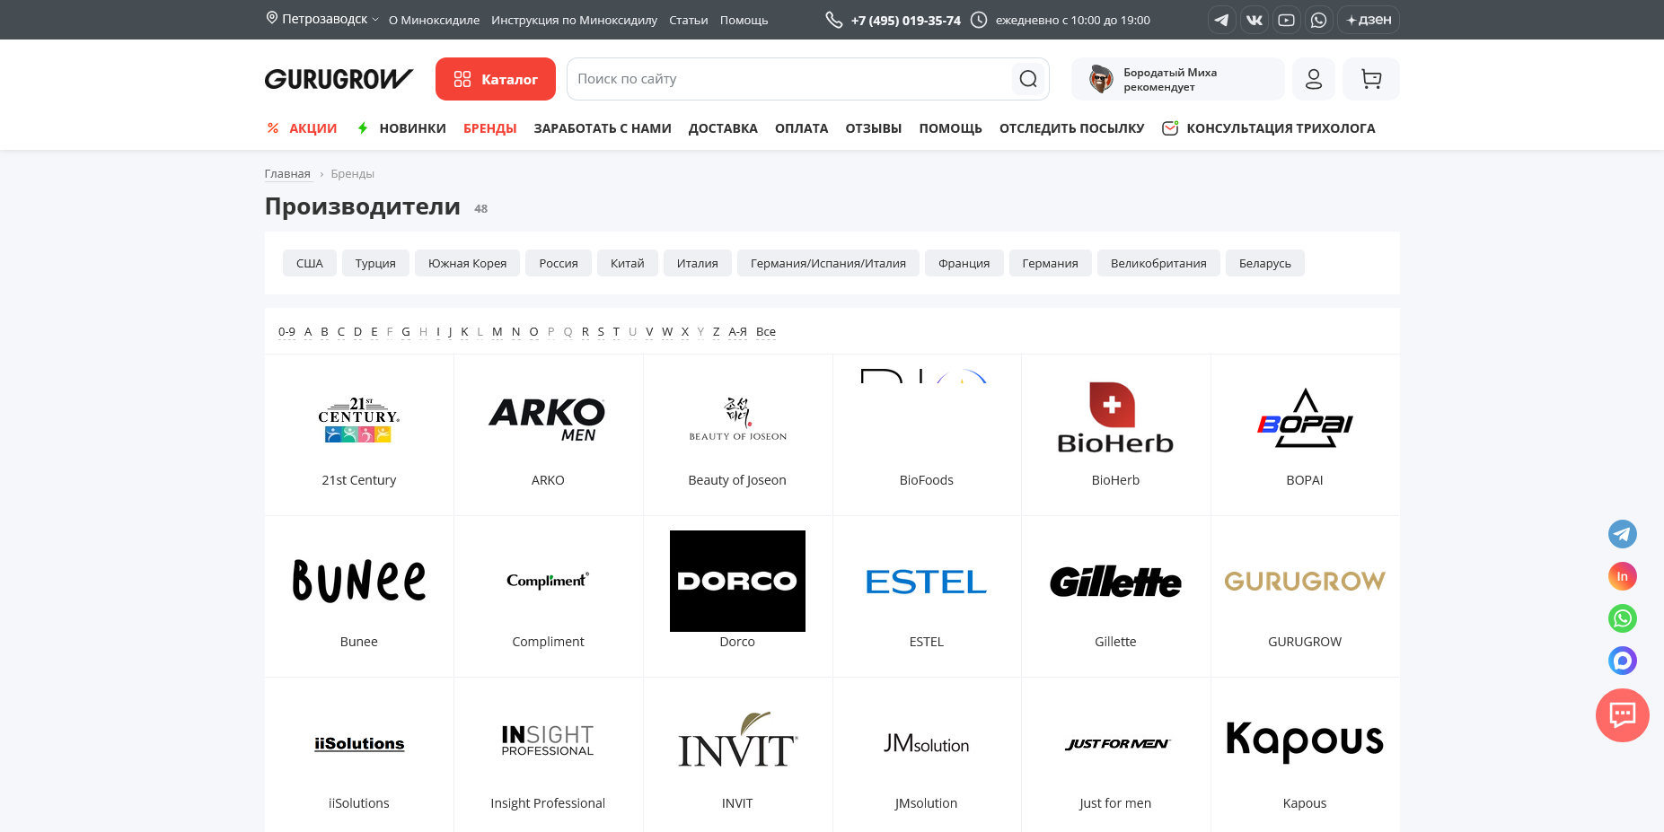Click the search magnifier icon

coord(1028,79)
